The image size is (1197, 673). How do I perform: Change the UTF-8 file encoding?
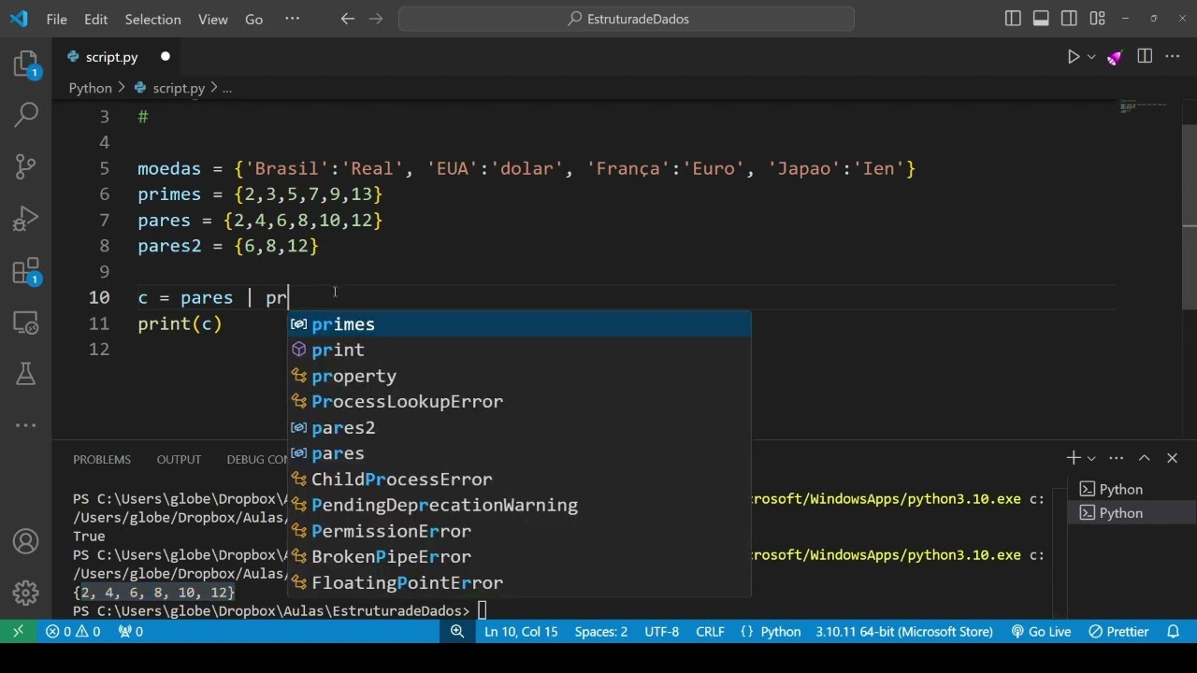point(662,632)
